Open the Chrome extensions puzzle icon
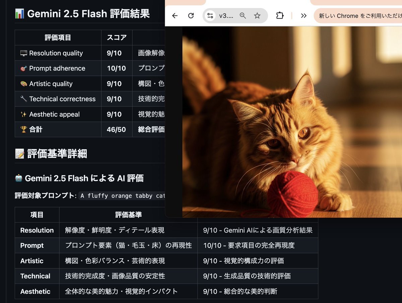 pos(280,16)
